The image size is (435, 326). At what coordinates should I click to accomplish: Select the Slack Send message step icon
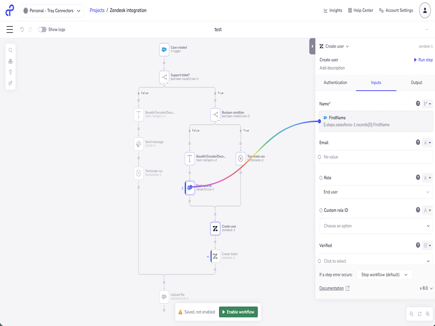pos(139,143)
